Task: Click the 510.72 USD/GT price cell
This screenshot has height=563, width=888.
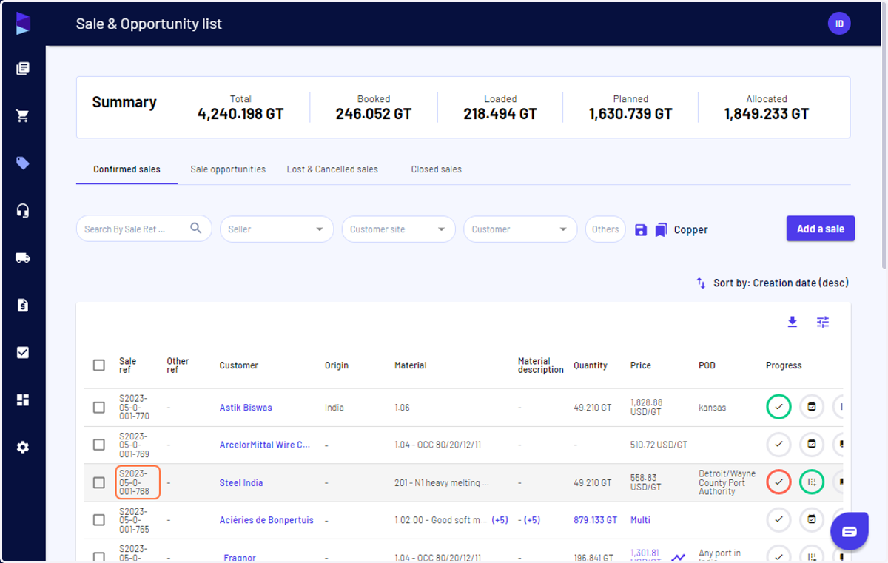Action: coord(659,445)
